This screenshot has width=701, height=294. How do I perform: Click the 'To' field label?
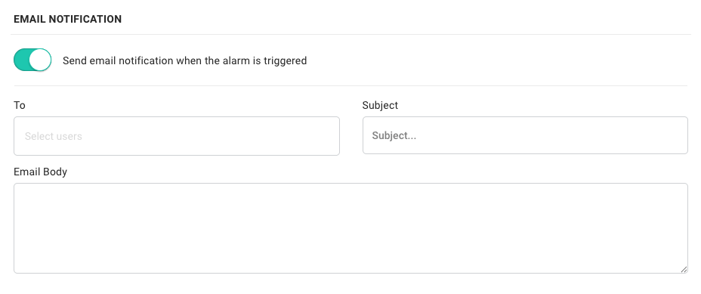[19, 105]
